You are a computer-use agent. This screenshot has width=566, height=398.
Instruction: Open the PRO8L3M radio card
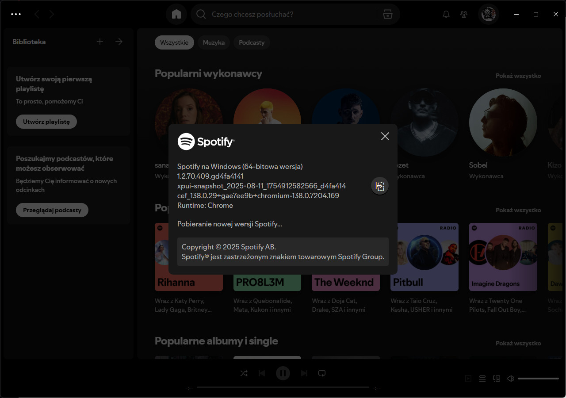(x=267, y=282)
